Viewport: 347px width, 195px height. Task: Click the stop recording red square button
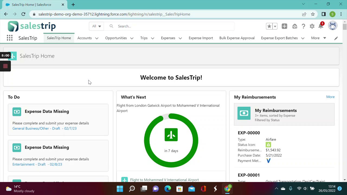tap(5, 66)
